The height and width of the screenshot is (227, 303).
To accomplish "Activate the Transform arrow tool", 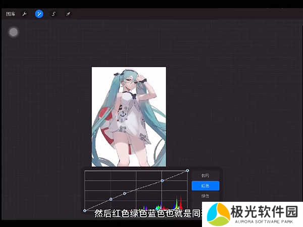I will 68,14.
